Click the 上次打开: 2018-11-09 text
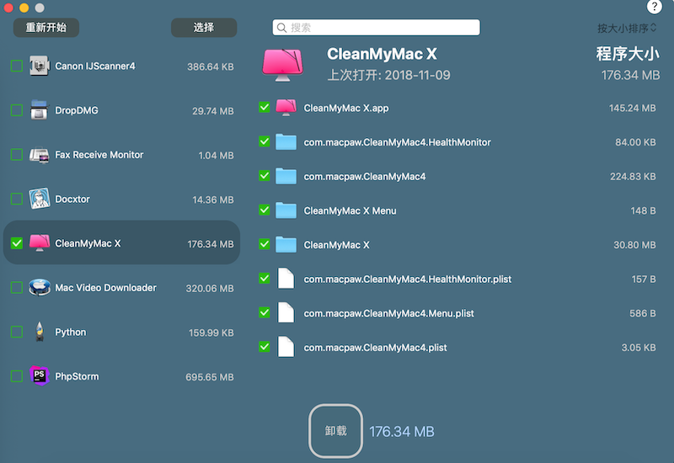This screenshot has height=463, width=674. tap(388, 75)
